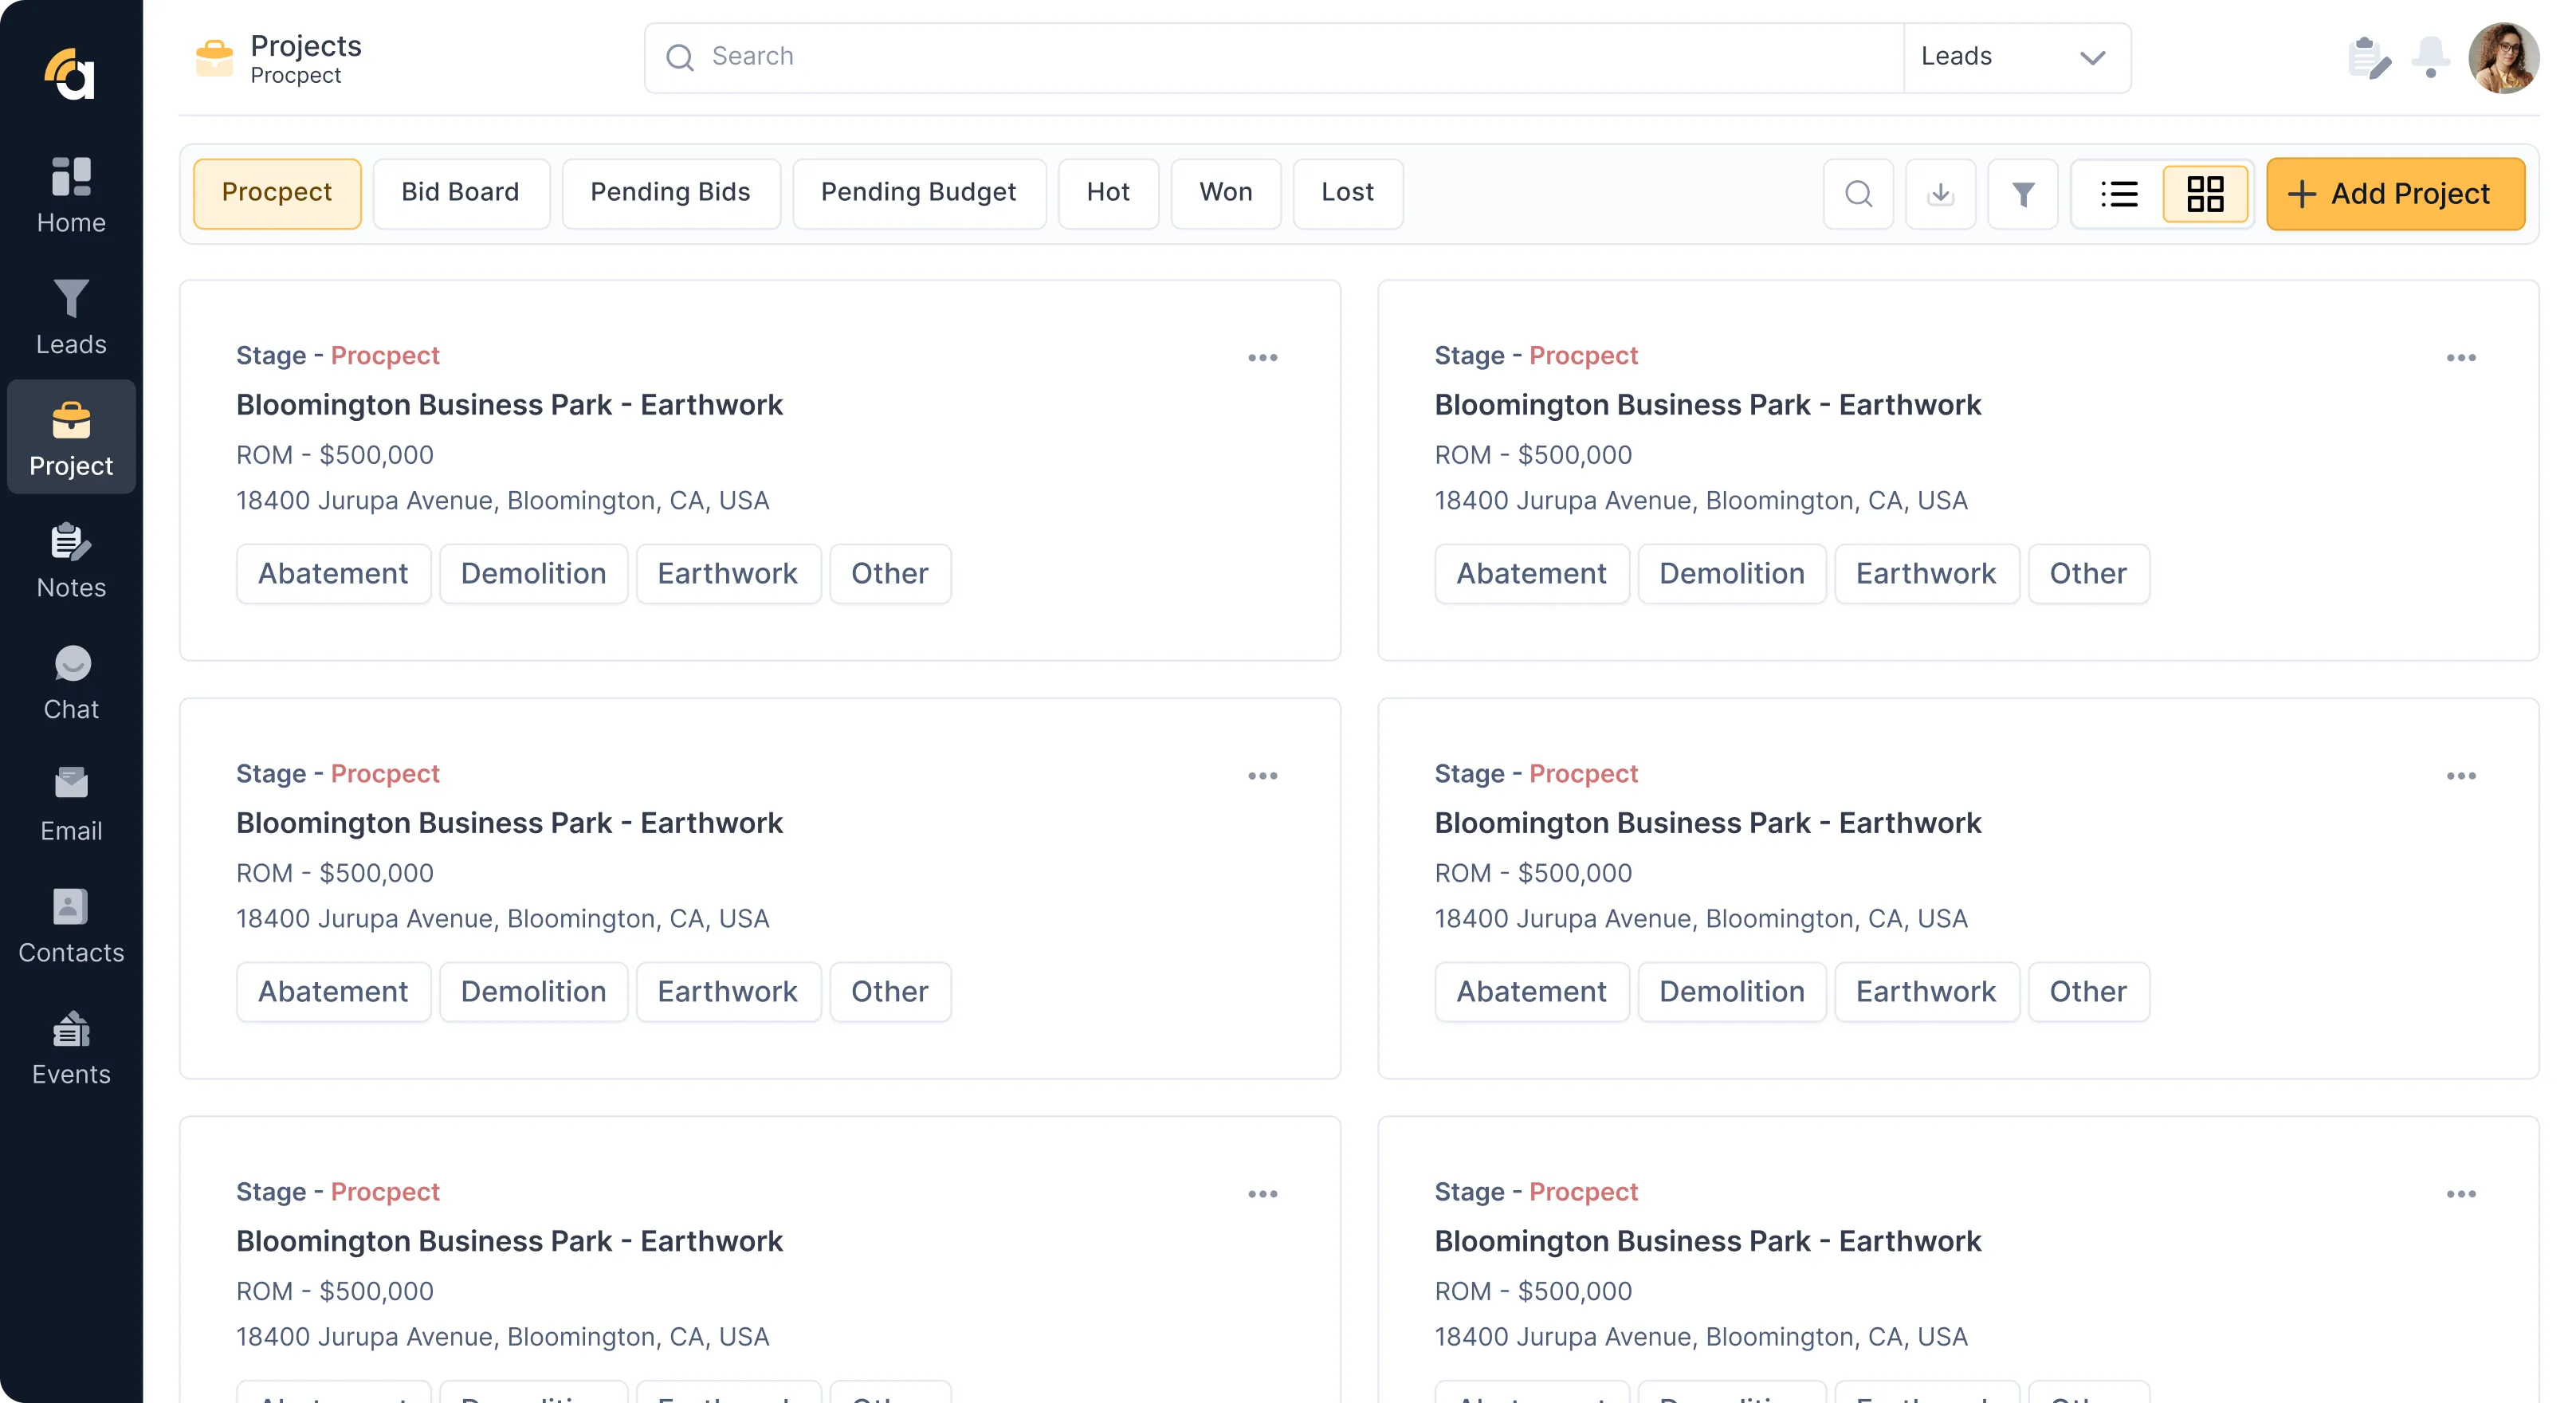Click the Demolition tag on the top-right card
Screen dimensions: 2576x1403
click(x=1732, y=574)
